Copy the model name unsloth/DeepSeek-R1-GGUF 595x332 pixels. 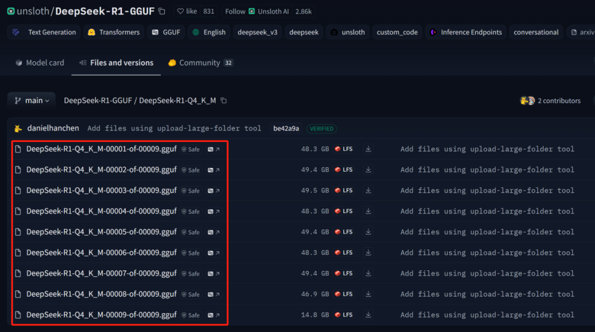pyautogui.click(x=162, y=12)
